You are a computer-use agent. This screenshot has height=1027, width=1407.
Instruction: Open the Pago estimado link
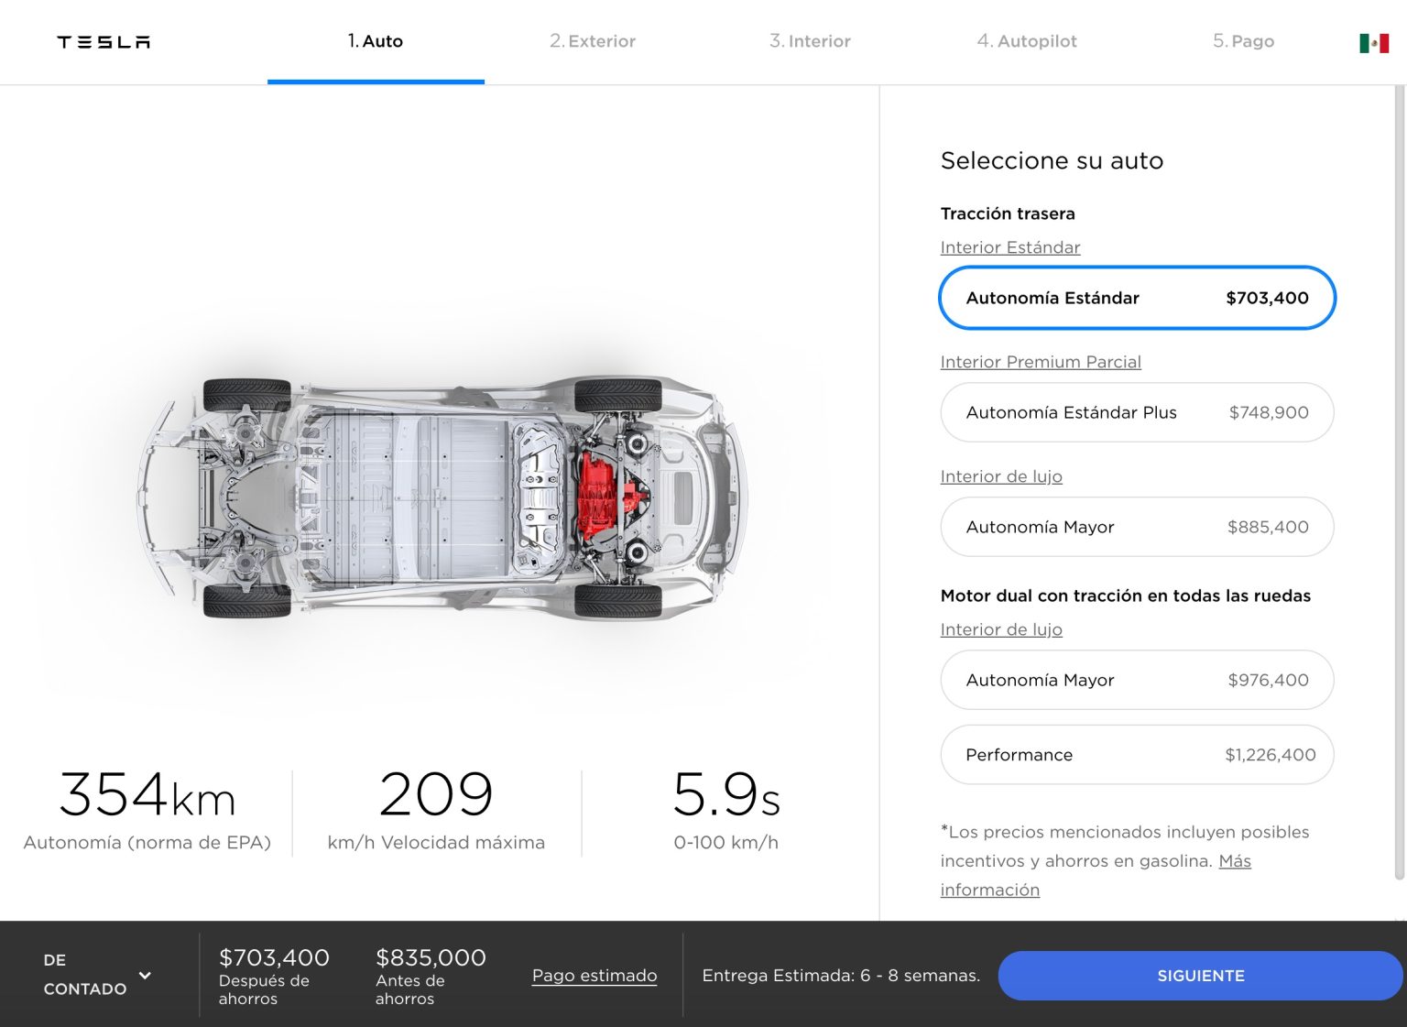594,976
